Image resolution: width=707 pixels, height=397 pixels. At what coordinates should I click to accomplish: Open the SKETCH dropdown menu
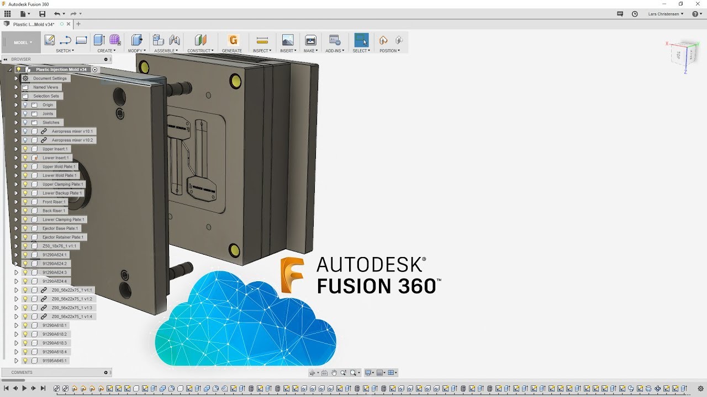(x=65, y=51)
